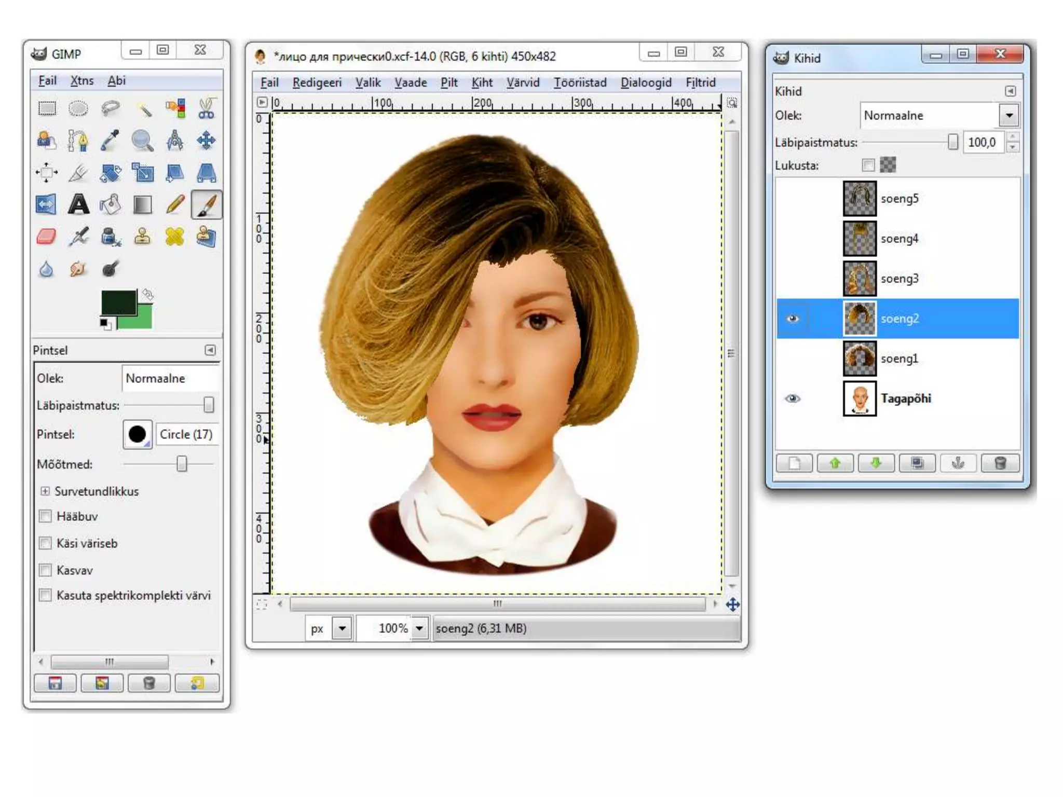Open the Filtrid menu
The width and height of the screenshot is (1063, 797).
[x=700, y=83]
